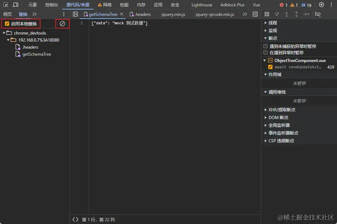Viewport: 337px width, 224px height.
Task: Clear overrides configuration icon
Action: coord(62,24)
